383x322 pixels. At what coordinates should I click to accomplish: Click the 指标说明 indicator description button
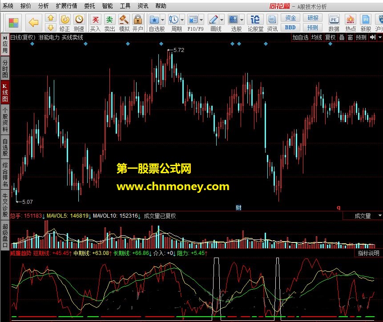[x=369, y=253]
